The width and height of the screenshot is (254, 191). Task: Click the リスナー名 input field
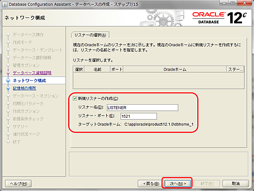tap(142, 108)
